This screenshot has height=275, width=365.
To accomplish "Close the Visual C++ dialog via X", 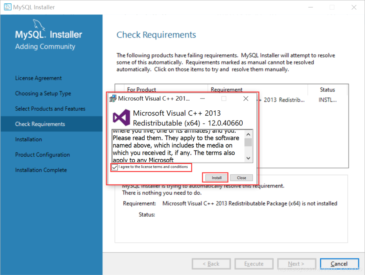I will [x=246, y=99].
